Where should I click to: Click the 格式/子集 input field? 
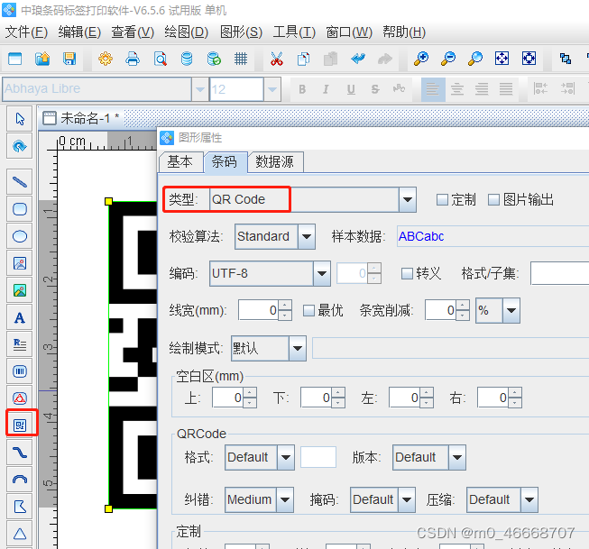point(560,273)
